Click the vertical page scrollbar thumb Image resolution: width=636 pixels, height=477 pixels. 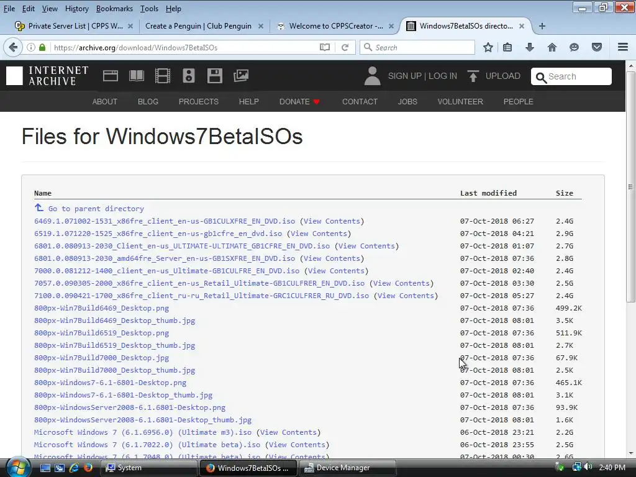630,186
